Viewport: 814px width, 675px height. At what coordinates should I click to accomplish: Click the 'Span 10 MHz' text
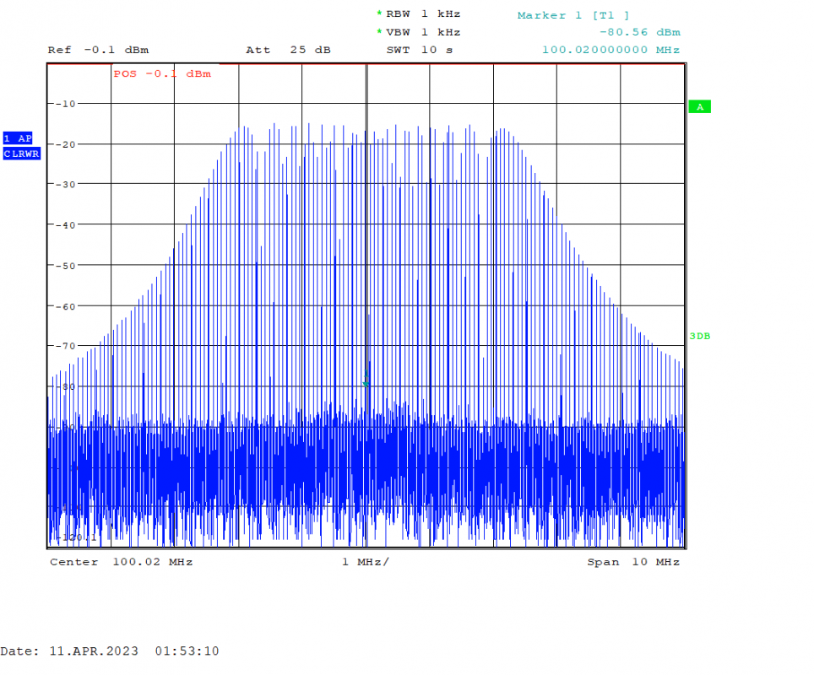[633, 562]
